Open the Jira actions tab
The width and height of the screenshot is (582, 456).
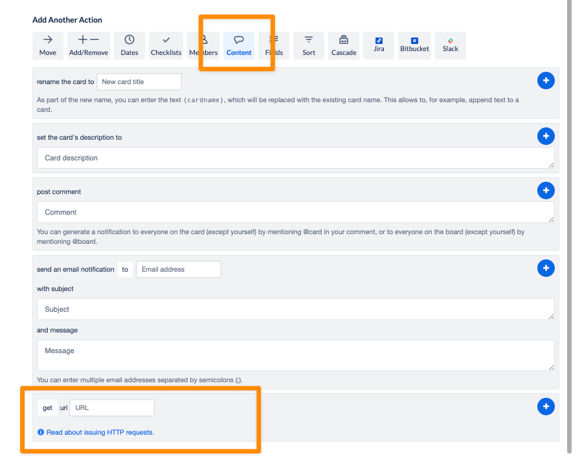[x=379, y=45]
